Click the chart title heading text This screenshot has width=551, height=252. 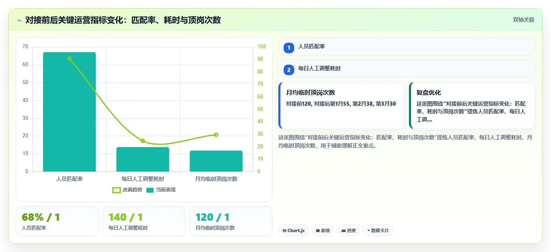click(x=123, y=20)
